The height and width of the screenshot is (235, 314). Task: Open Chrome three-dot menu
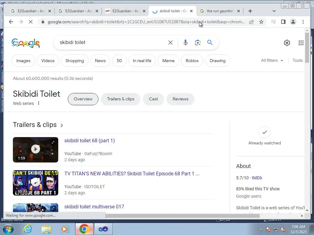(x=303, y=22)
